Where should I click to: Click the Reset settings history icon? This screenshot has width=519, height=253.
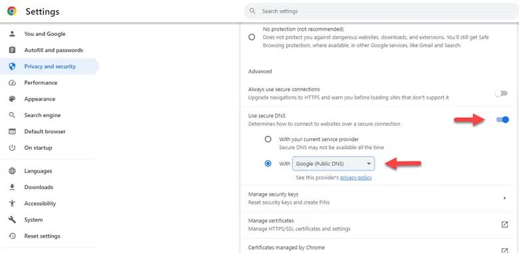pos(12,236)
